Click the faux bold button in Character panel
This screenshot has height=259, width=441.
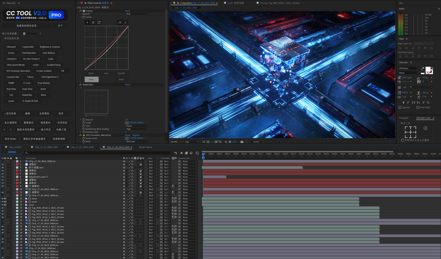point(403,103)
